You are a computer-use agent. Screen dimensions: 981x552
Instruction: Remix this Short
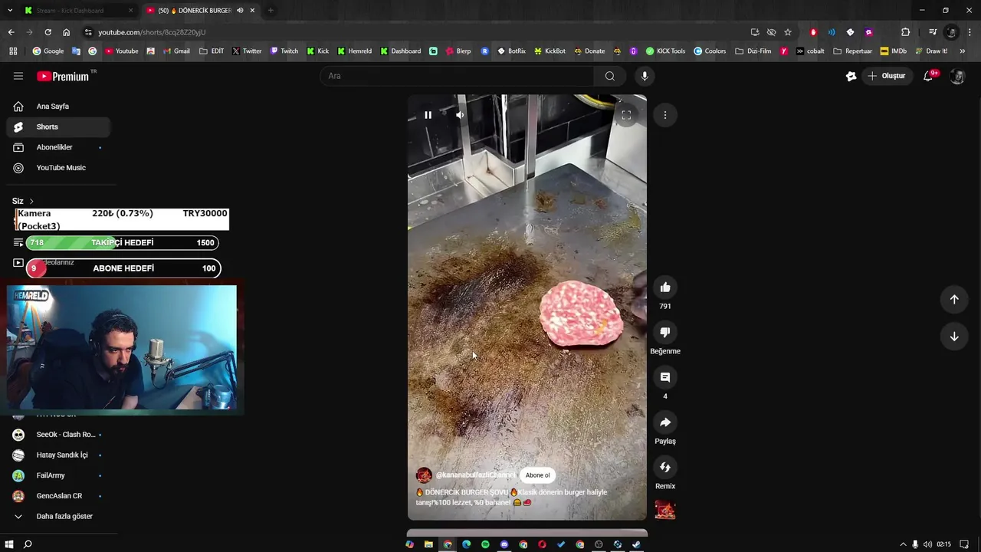pos(665,467)
